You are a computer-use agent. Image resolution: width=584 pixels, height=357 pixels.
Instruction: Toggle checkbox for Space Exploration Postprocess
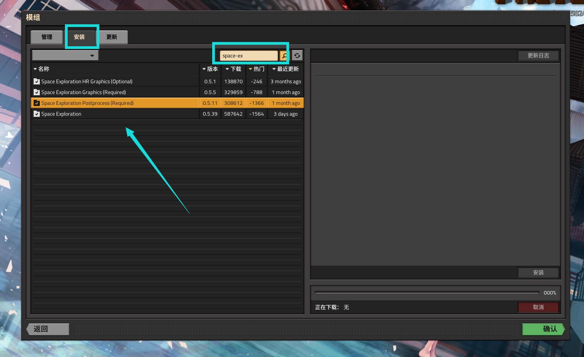(37, 103)
